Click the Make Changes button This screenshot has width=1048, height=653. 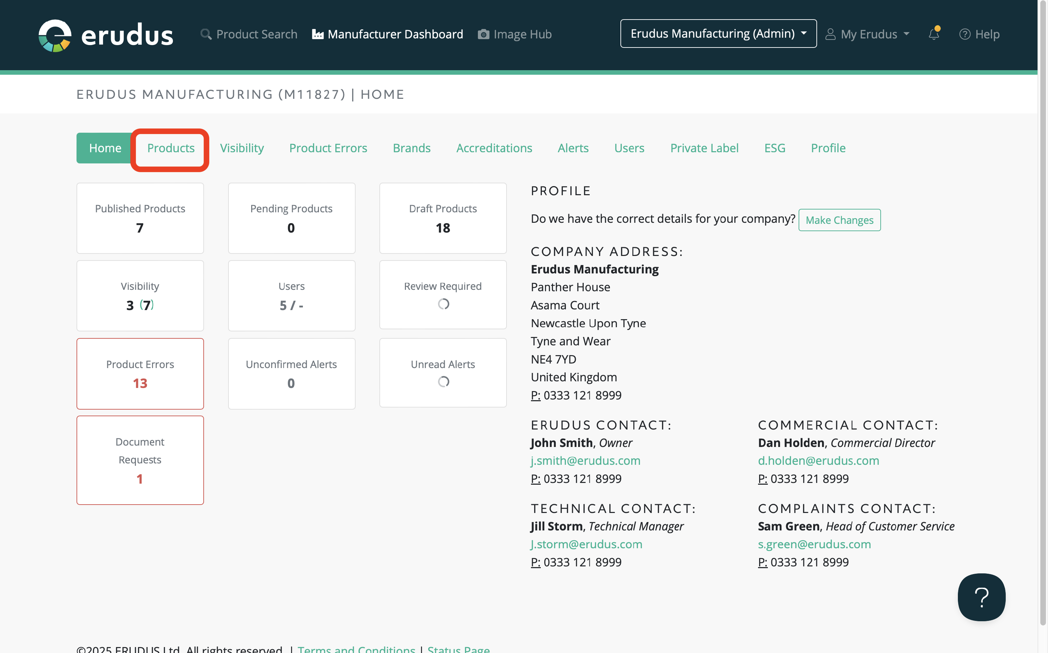point(839,220)
